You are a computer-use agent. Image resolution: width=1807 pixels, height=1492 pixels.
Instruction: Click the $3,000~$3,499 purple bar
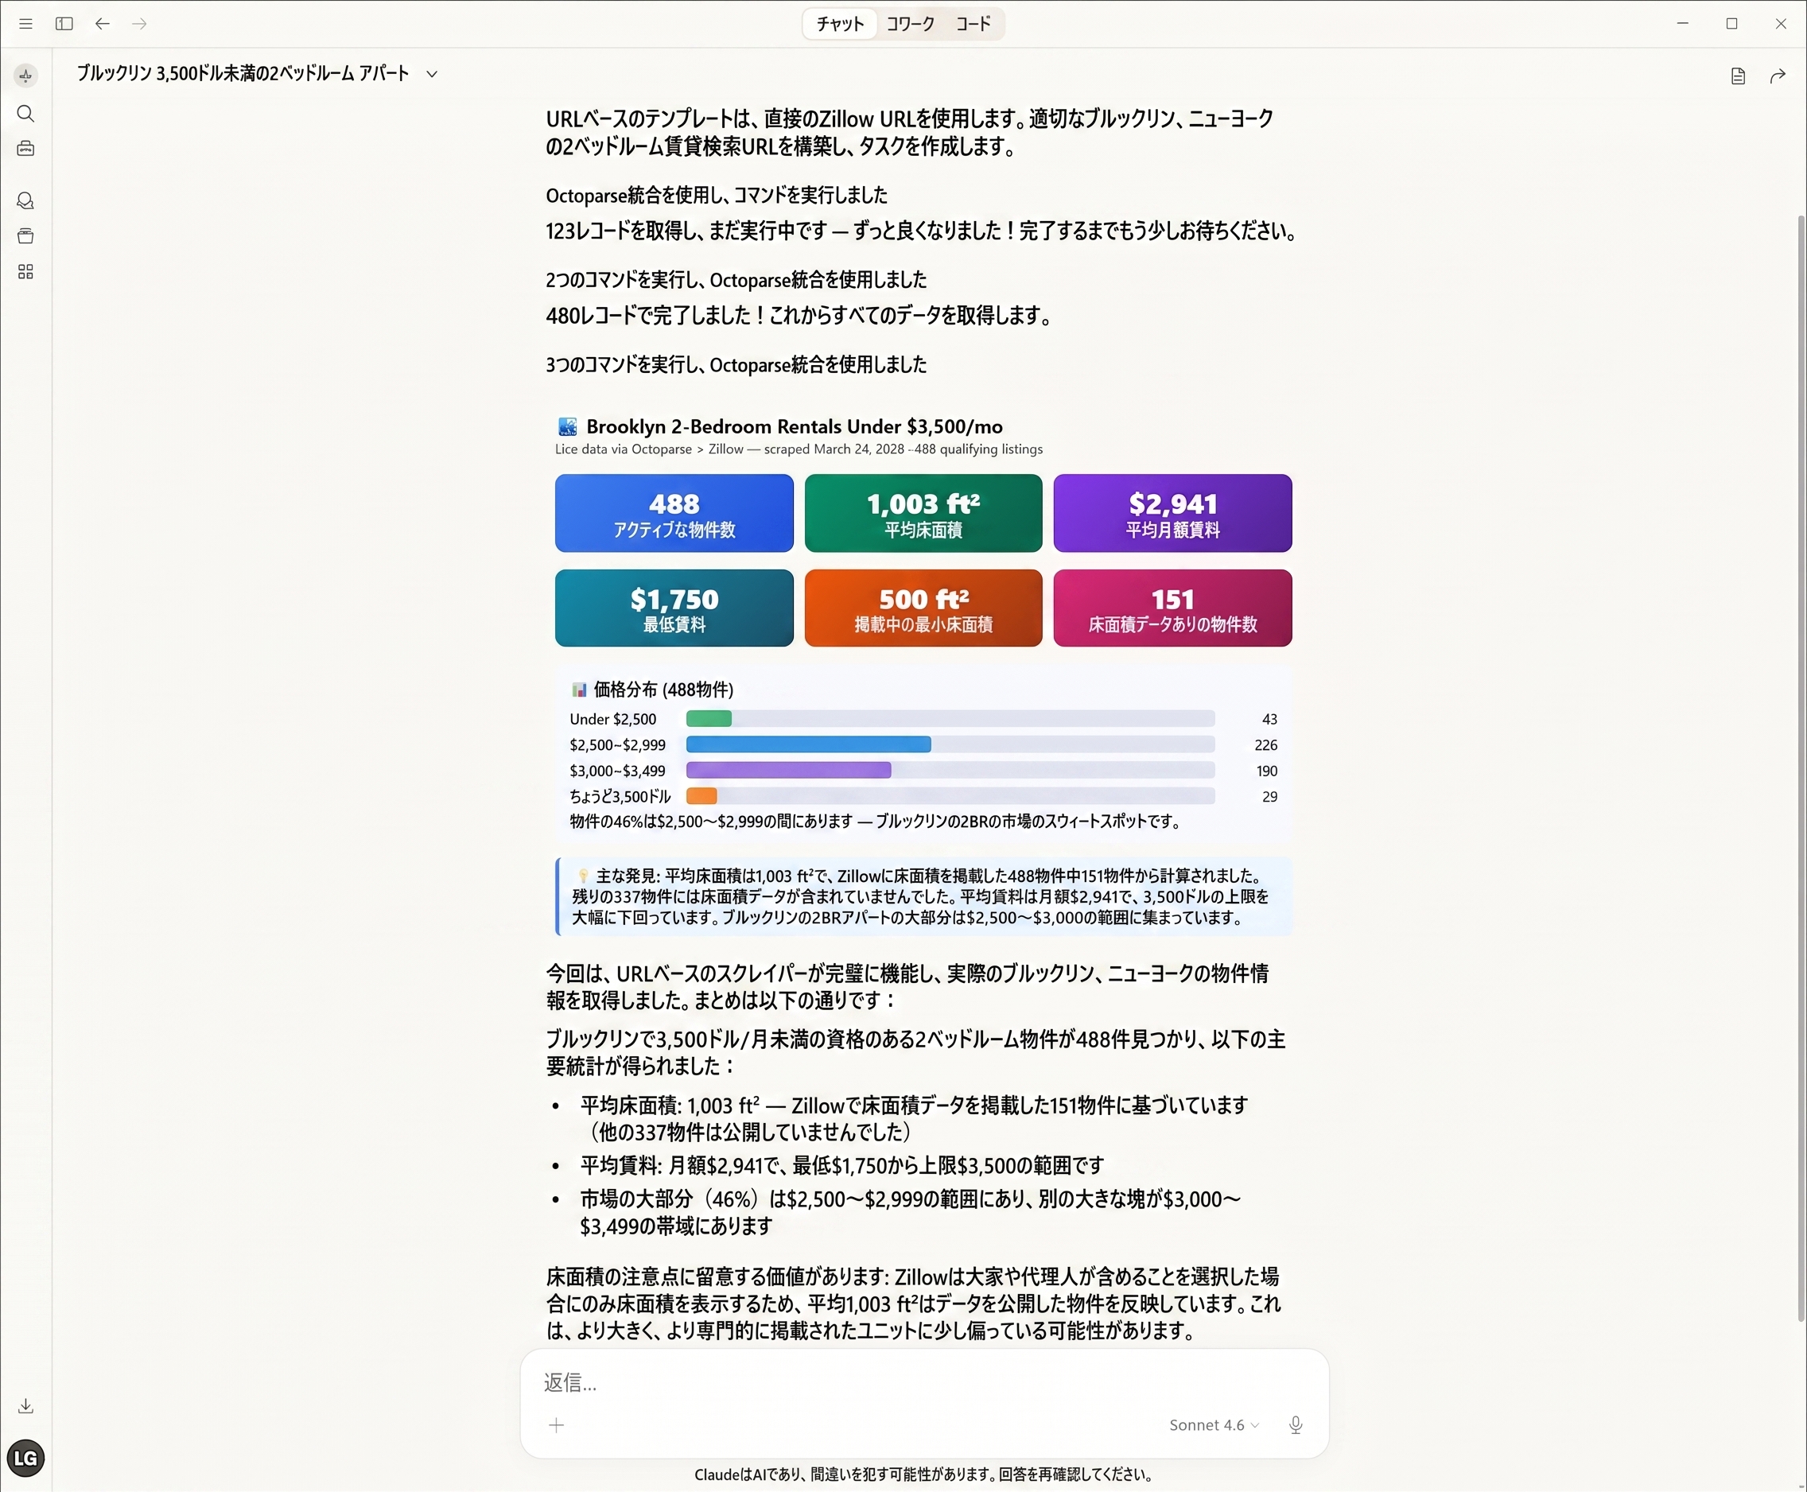pyautogui.click(x=789, y=770)
